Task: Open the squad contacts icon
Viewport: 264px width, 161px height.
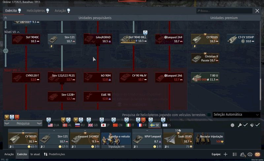Action: coord(243,154)
